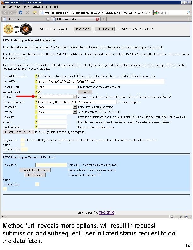
Task: Click the reset page button
Action: click(x=83, y=29)
